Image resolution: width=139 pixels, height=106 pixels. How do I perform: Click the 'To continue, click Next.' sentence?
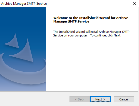(106, 35)
